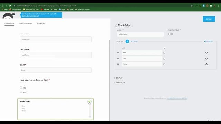Select the Yes radio button
Image resolution: width=221 pixels, height=124 pixels.
click(21, 87)
